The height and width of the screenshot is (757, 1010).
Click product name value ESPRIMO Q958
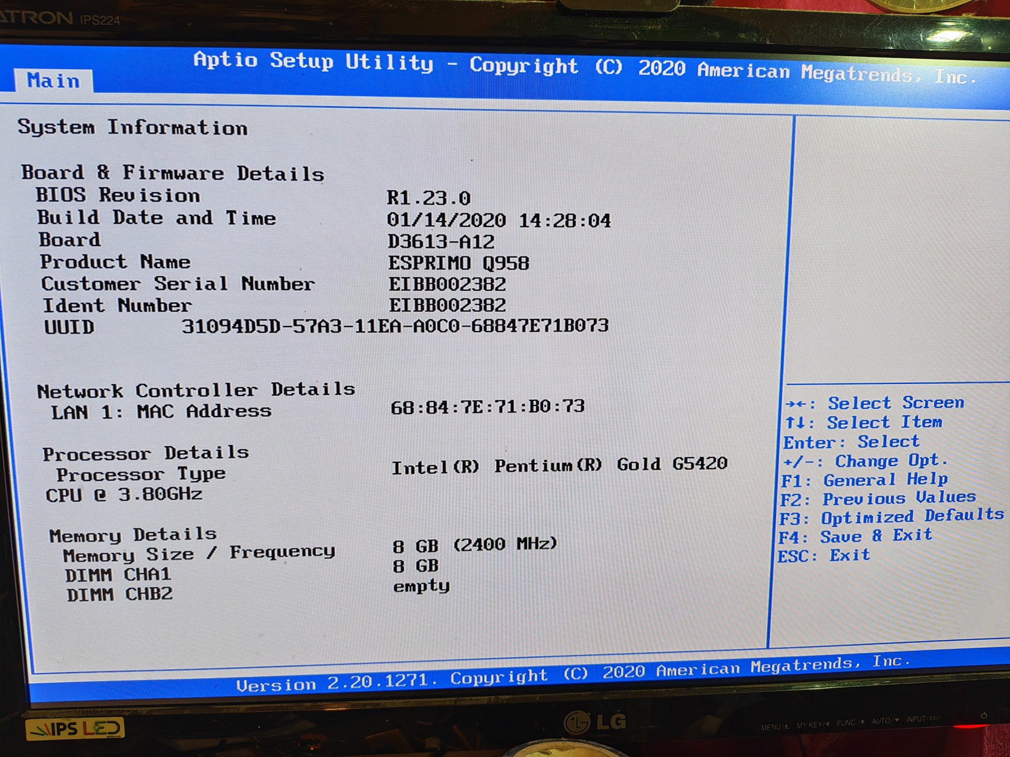(458, 263)
